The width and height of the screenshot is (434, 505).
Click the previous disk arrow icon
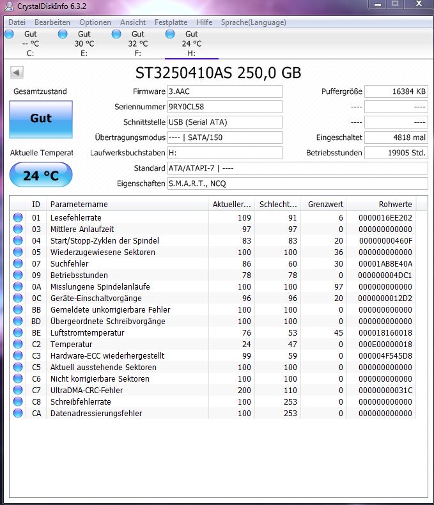point(17,72)
